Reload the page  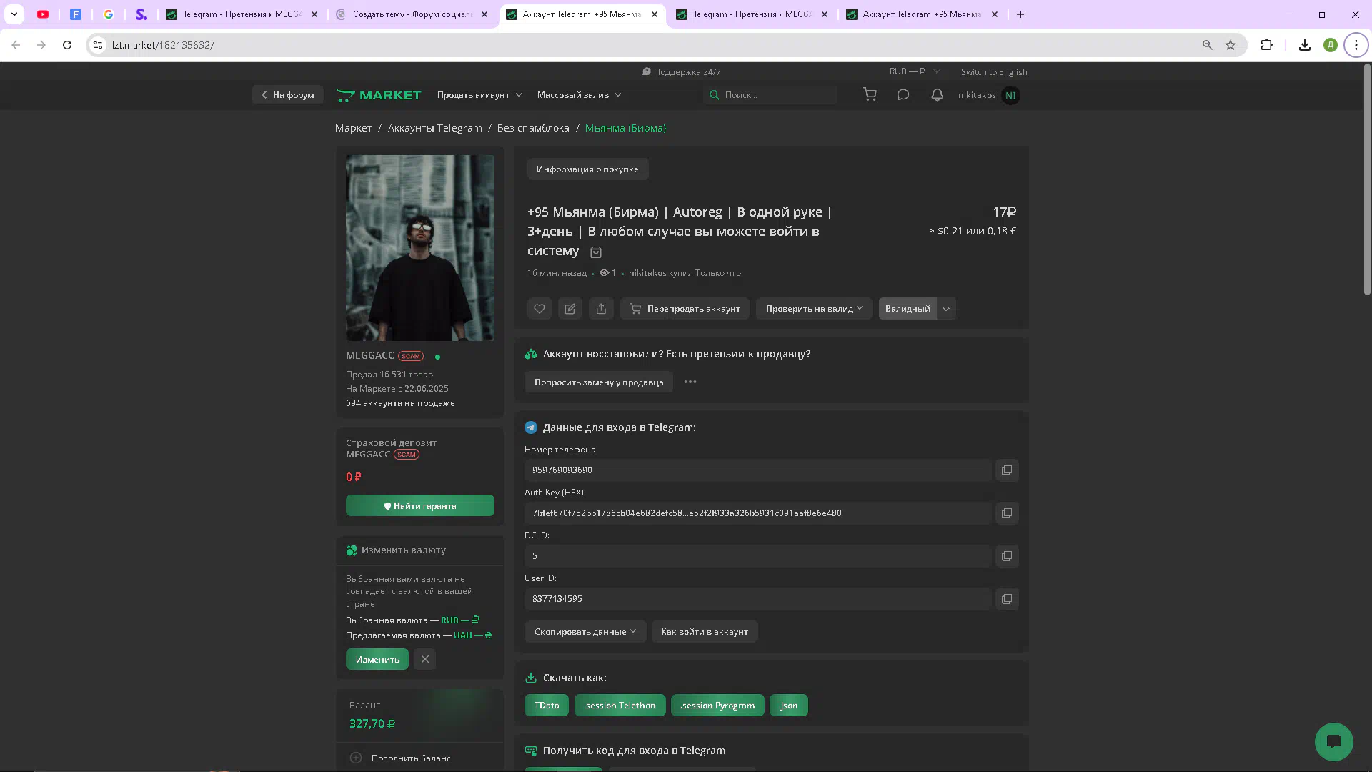pos(67,45)
